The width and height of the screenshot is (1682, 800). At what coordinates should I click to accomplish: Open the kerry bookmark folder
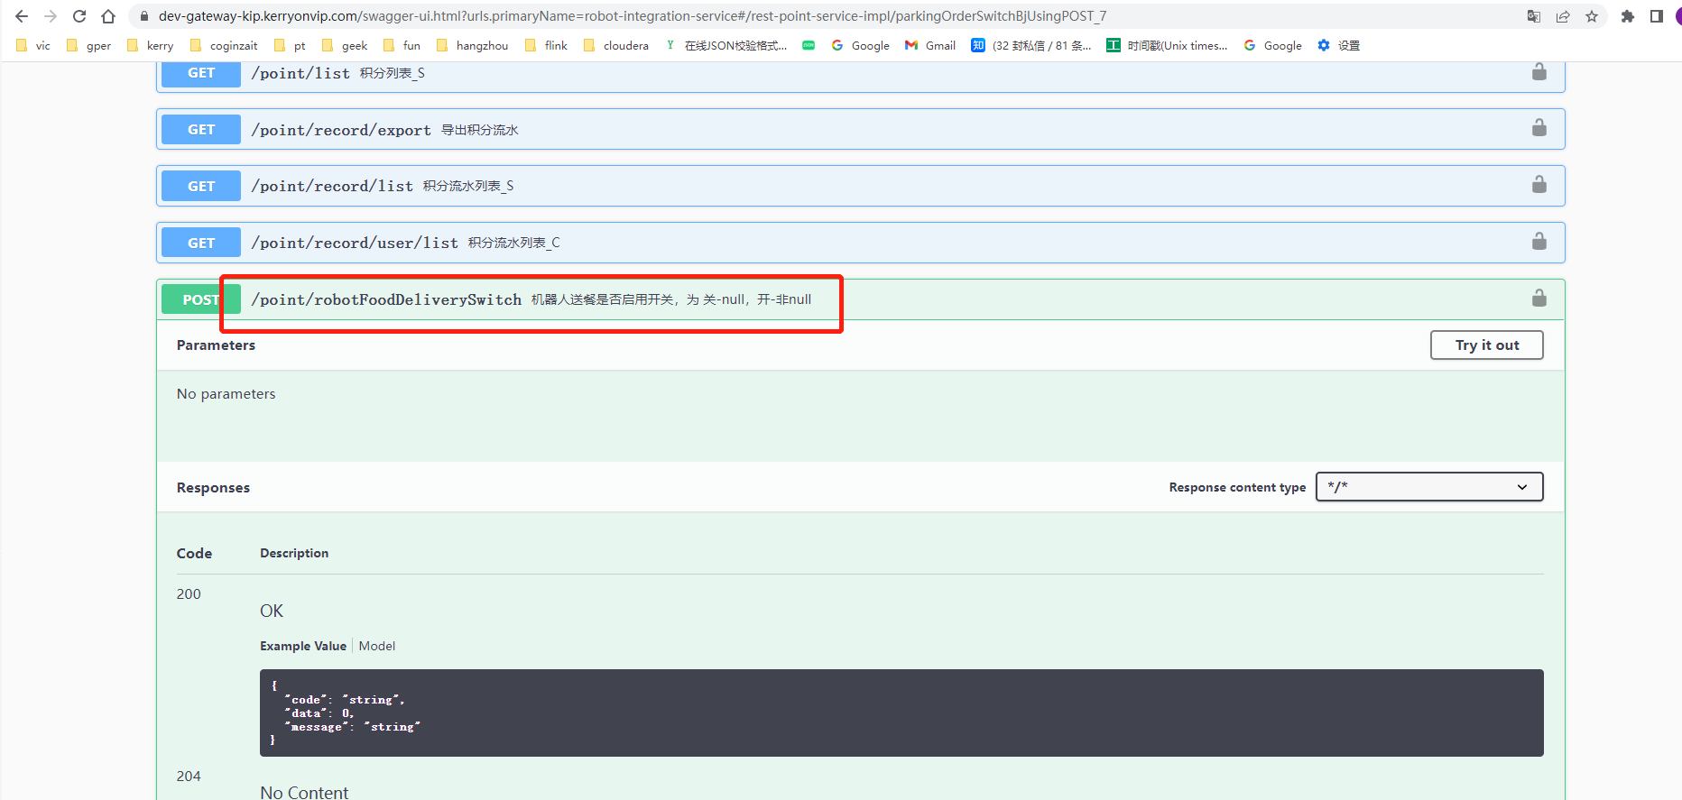tap(150, 45)
